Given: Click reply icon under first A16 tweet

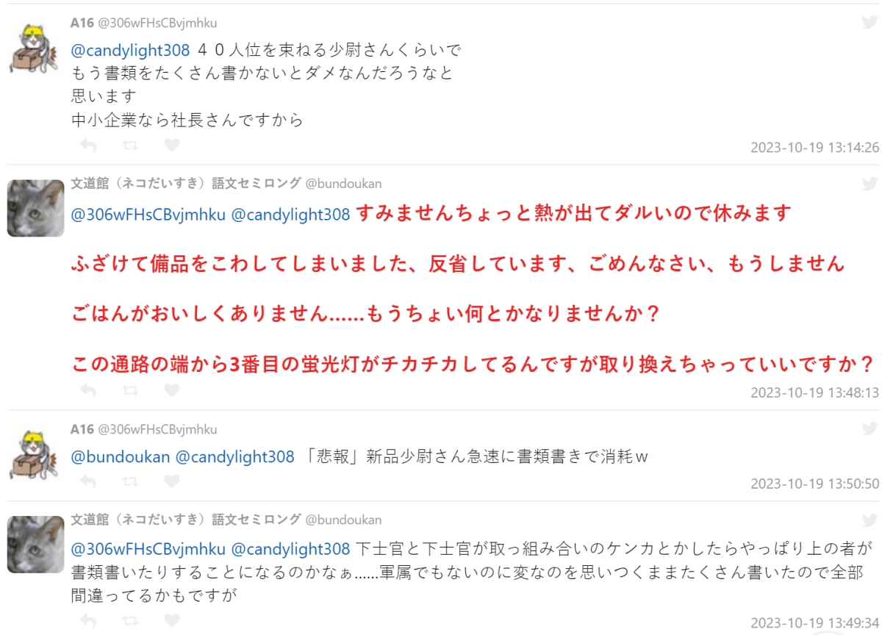Looking at the screenshot, I should click(87, 146).
